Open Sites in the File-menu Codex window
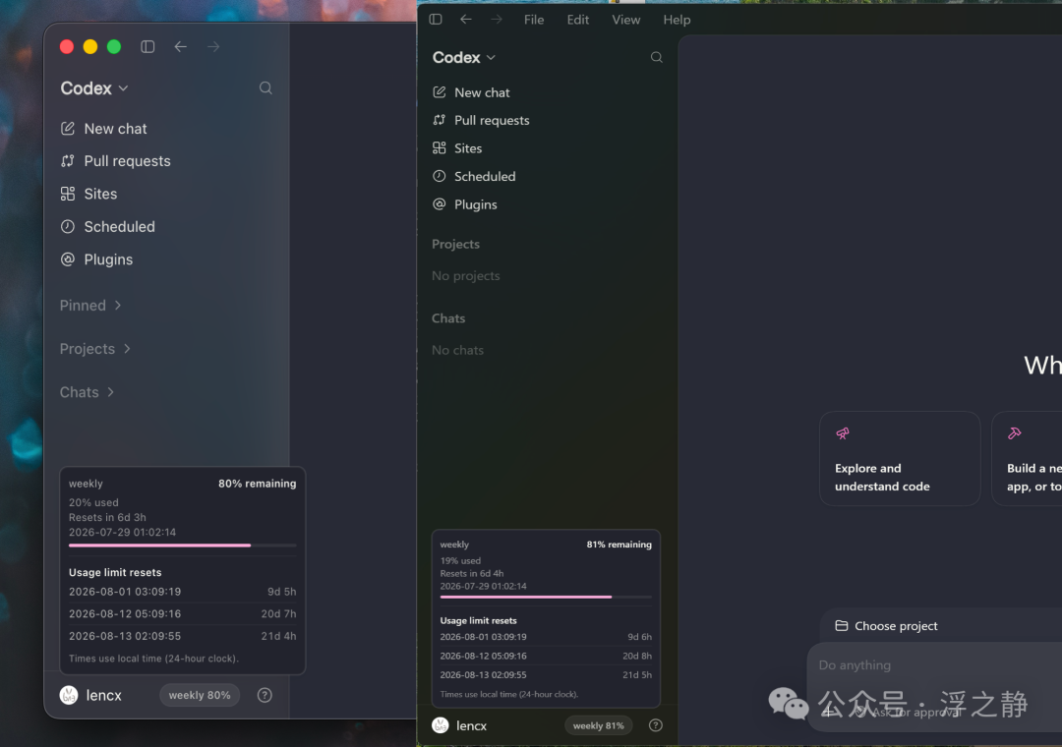The image size is (1062, 747). click(x=457, y=148)
